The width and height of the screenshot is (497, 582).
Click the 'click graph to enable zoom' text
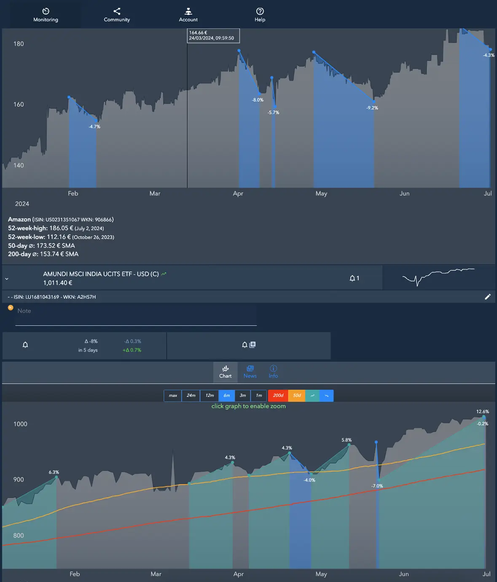click(x=248, y=406)
